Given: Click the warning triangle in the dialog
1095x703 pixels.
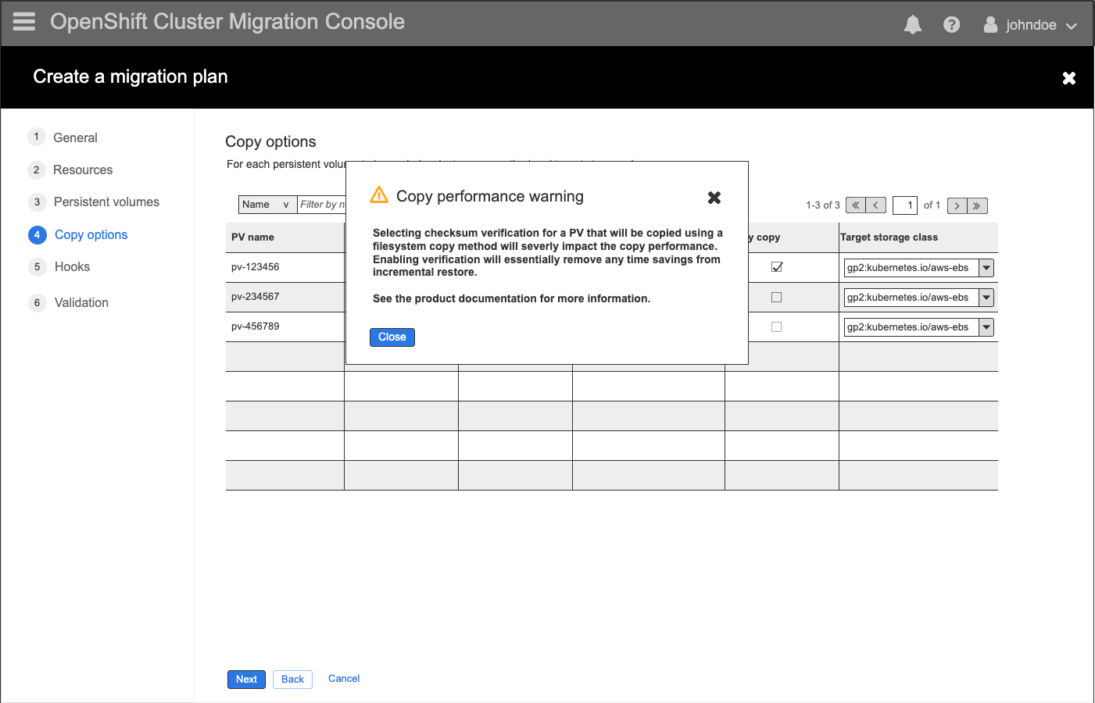Looking at the screenshot, I should pyautogui.click(x=379, y=195).
